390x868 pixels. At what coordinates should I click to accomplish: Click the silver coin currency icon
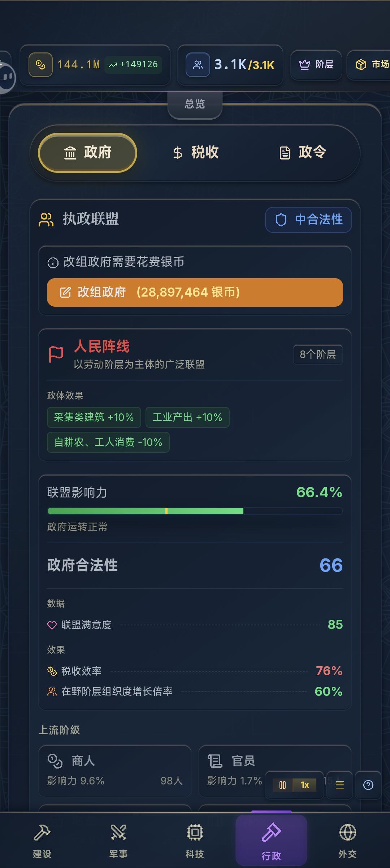[40, 65]
